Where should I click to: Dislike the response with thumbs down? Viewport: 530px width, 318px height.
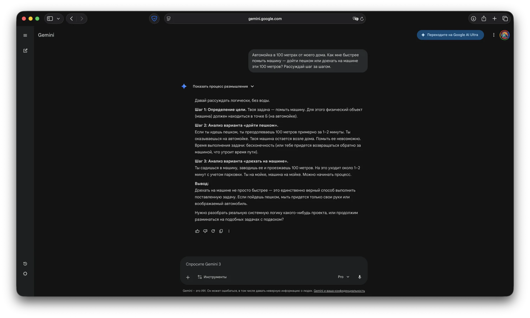point(205,231)
